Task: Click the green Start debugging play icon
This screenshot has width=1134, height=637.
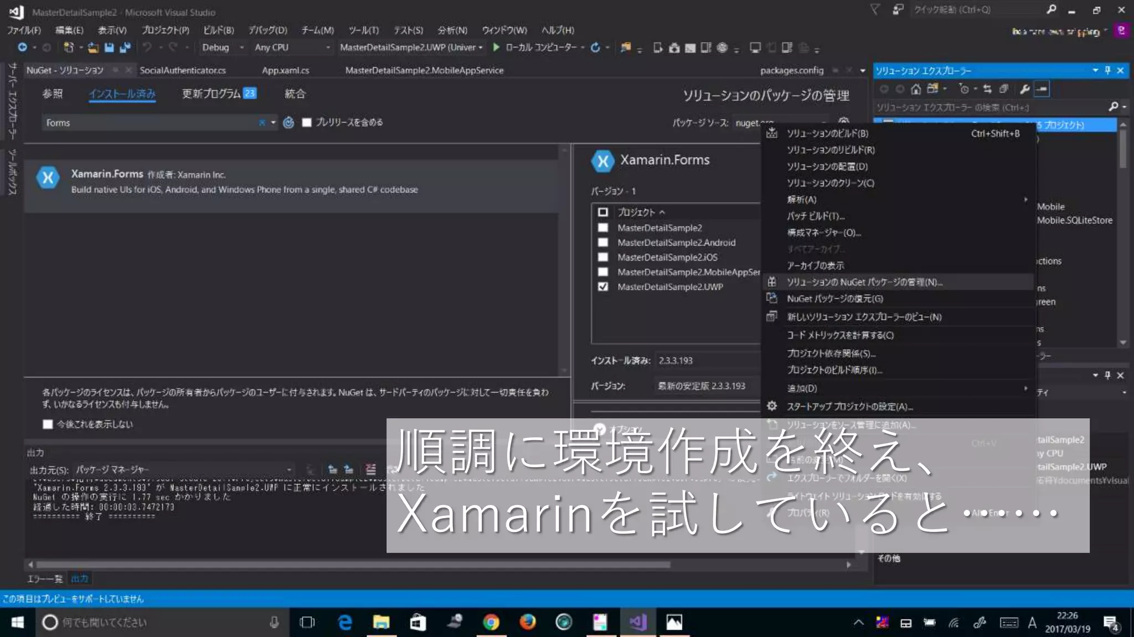Action: (x=496, y=48)
